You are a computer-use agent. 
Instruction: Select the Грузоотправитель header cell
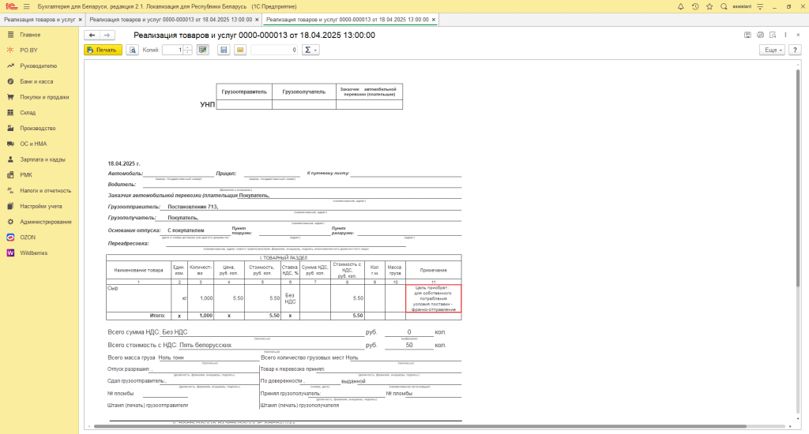tap(244, 92)
